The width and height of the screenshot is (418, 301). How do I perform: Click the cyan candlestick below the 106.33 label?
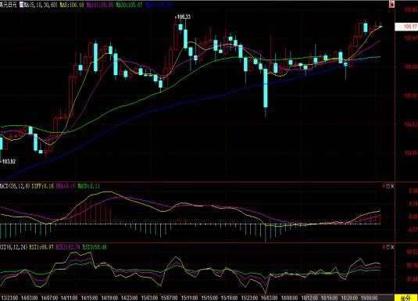pyautogui.click(x=180, y=27)
